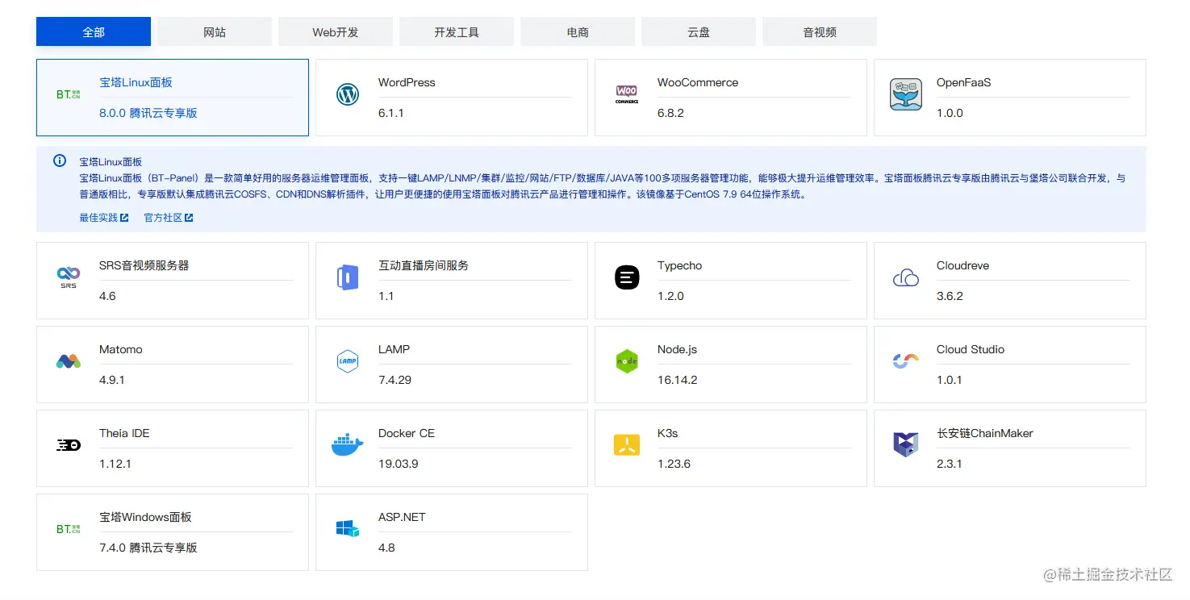
Task: Click external-link icon next to 最佳实践
Action: tap(124, 218)
